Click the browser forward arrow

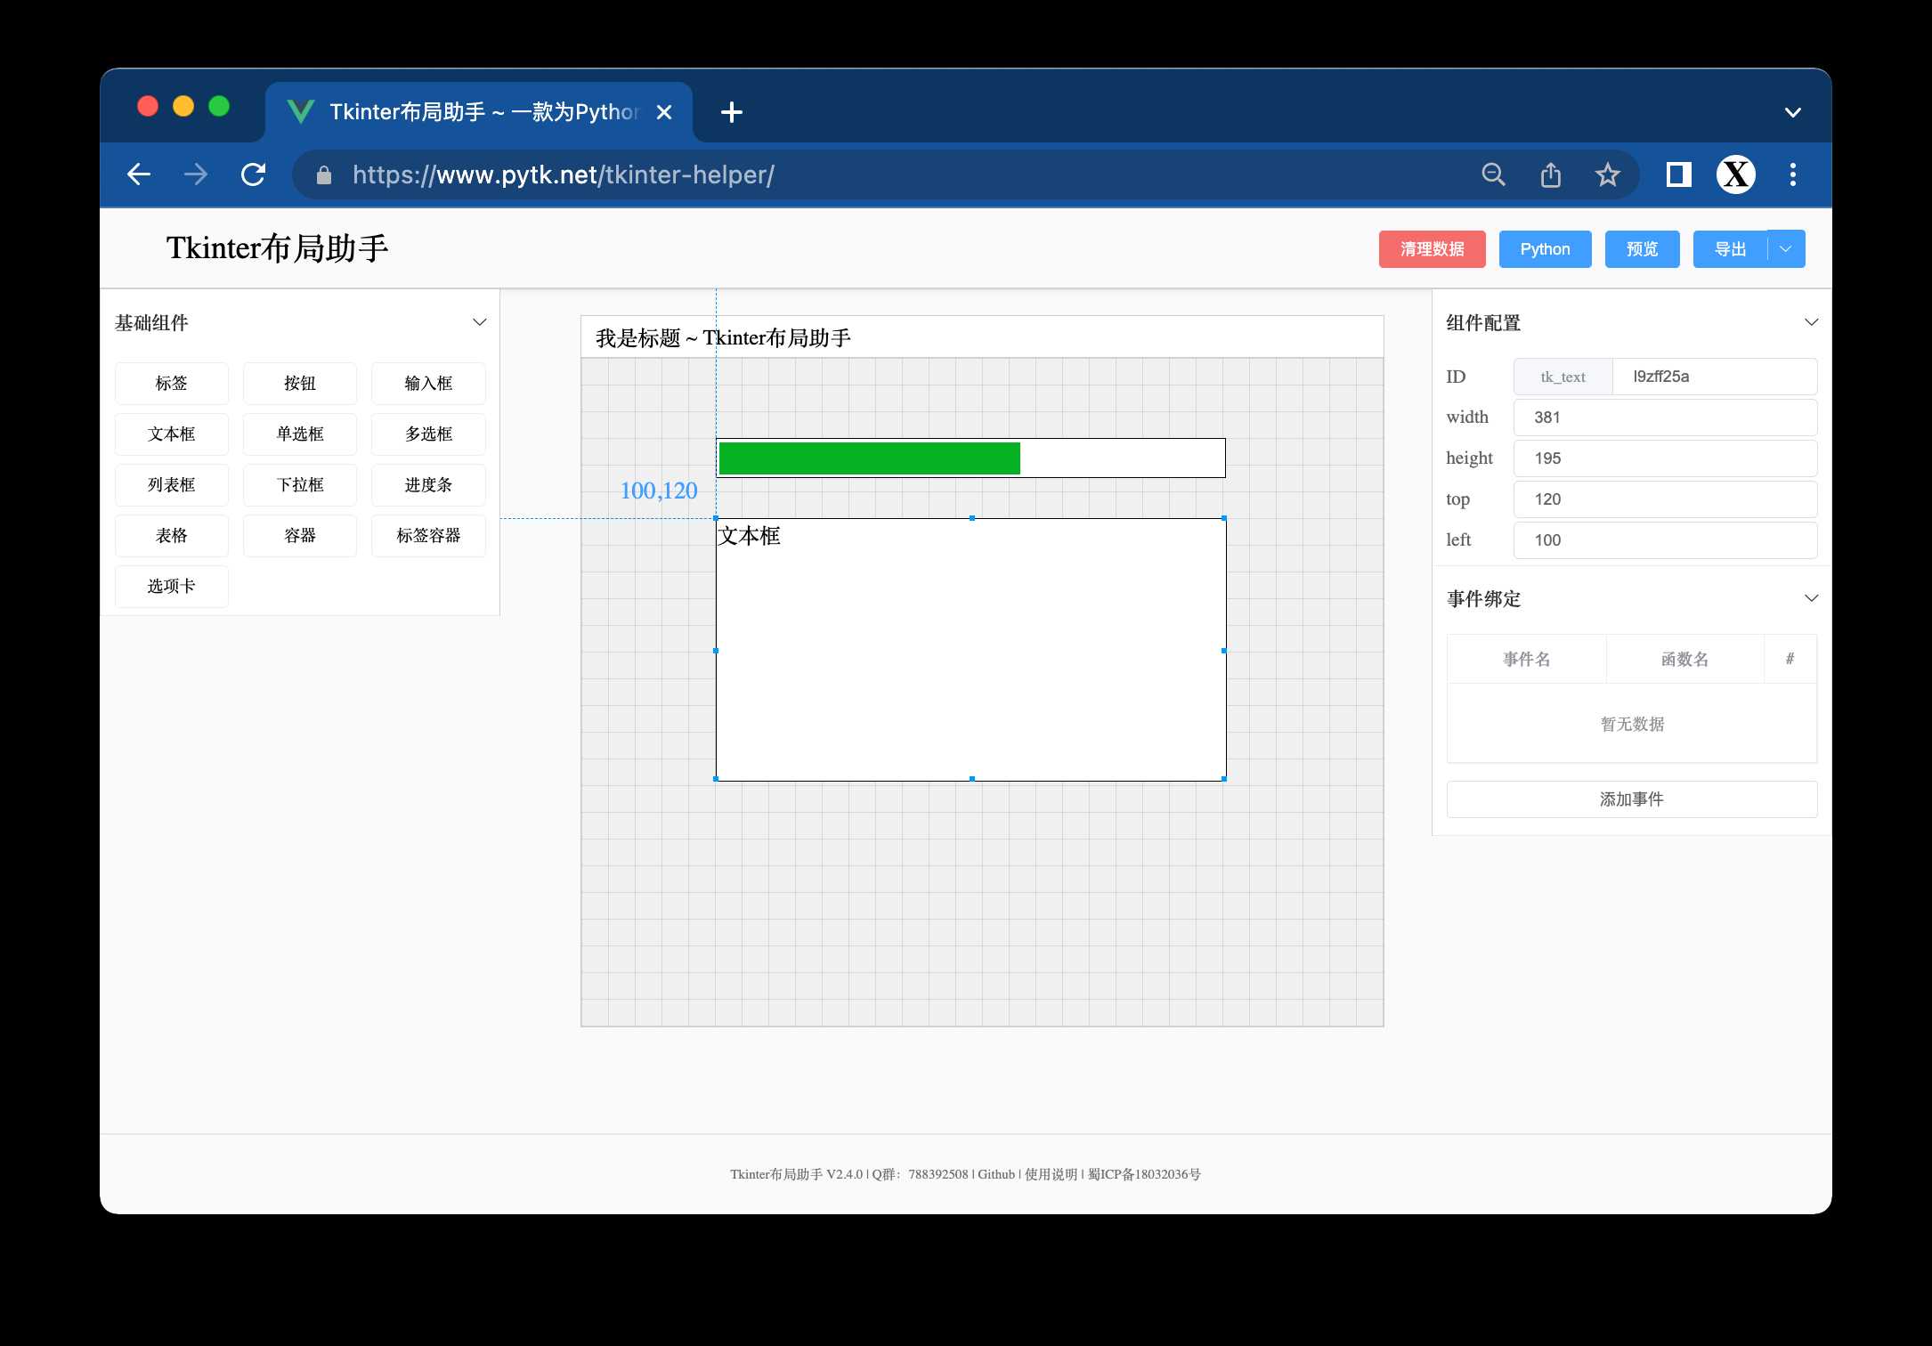pyautogui.click(x=196, y=174)
